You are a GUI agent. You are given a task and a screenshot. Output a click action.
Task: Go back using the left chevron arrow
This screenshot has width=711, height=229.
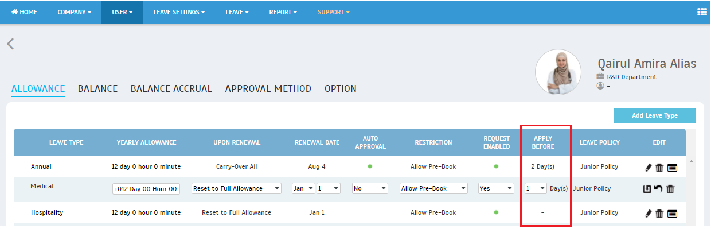tap(10, 44)
